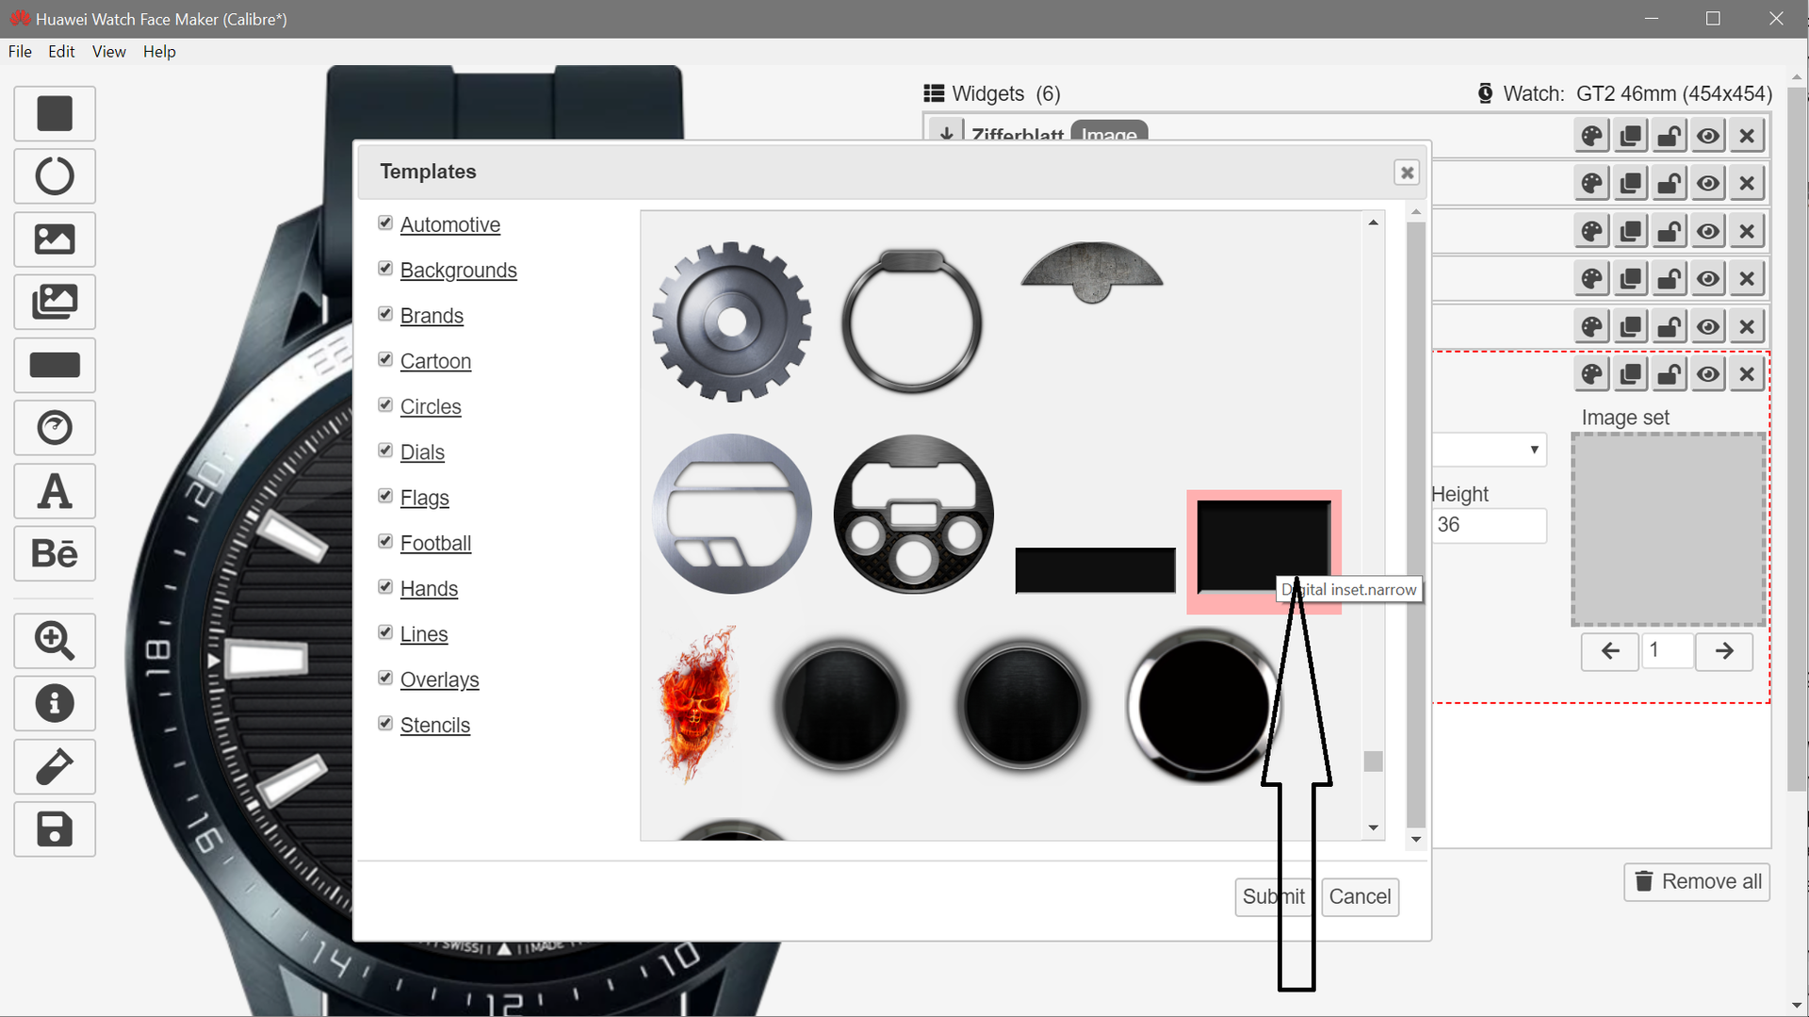
Task: Delete the Zifferblatt widget
Action: [x=1746, y=136]
